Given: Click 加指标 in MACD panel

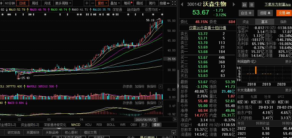Looking at the screenshot, I should [x=140, y=103].
